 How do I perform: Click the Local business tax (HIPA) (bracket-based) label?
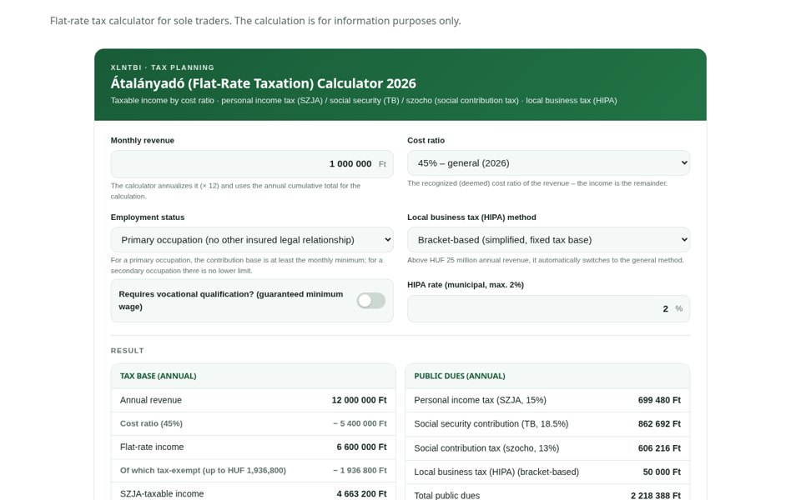coord(496,472)
